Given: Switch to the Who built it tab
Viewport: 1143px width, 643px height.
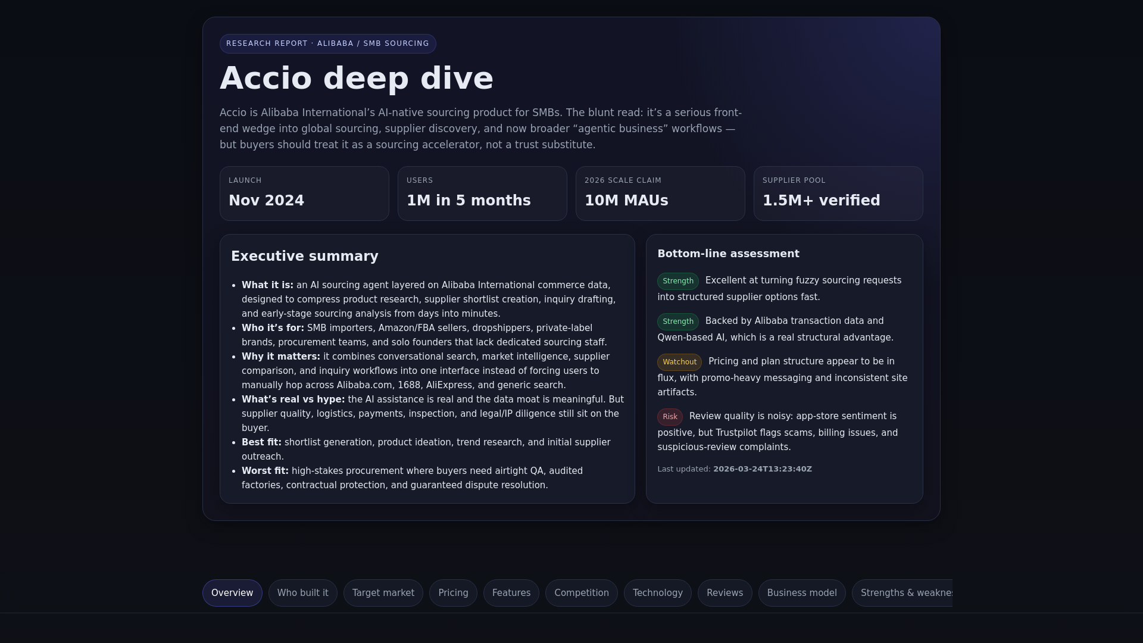Looking at the screenshot, I should [302, 593].
